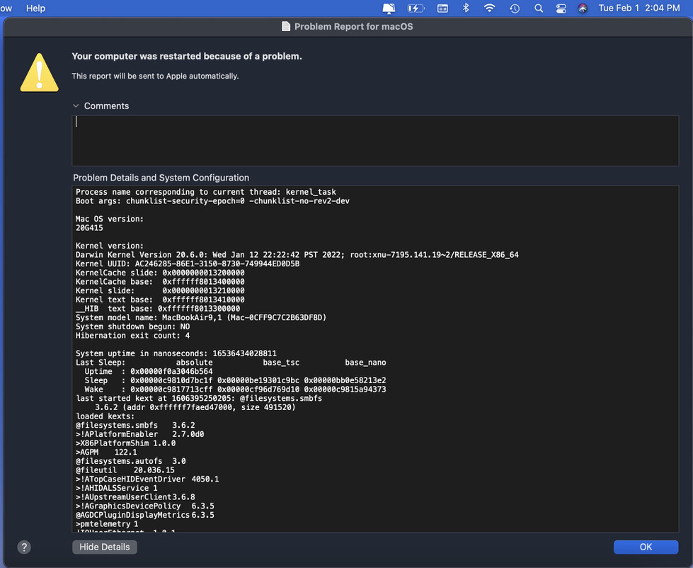Click the '@fileutil 20.036.15' entry
Screen dimensions: 693x568
point(125,470)
